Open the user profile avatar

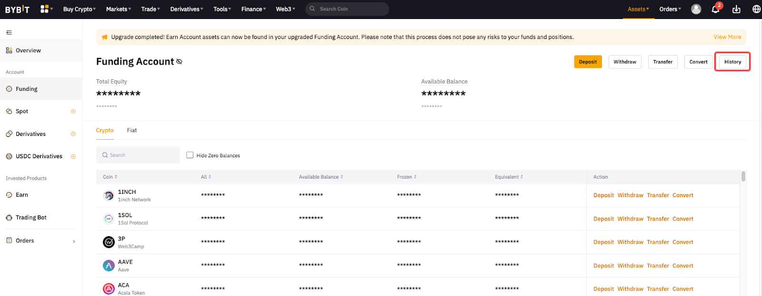click(696, 9)
